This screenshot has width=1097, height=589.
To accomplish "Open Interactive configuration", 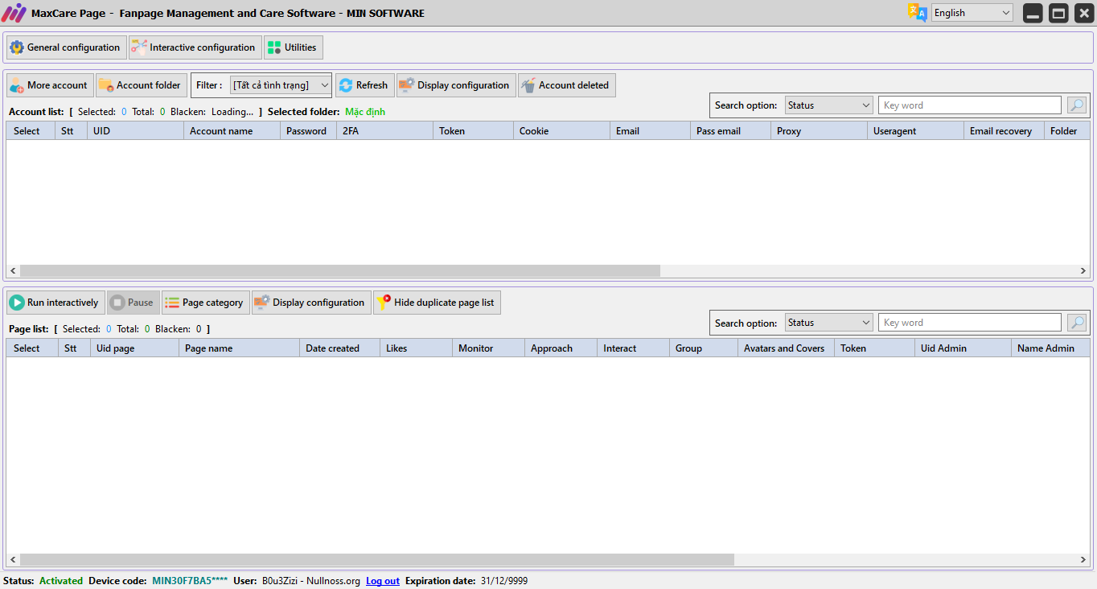I will [x=195, y=47].
